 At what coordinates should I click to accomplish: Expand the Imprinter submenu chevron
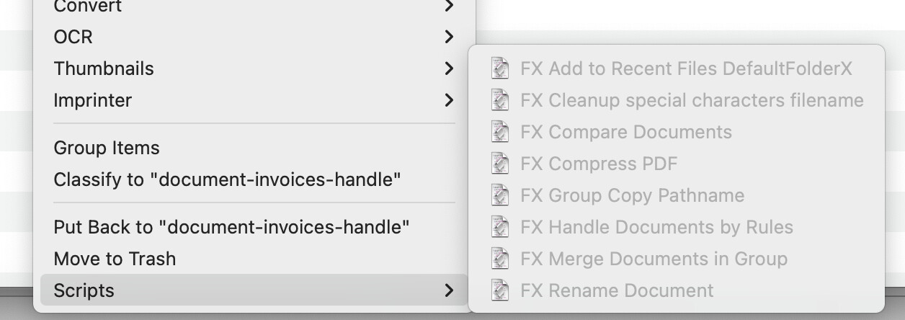449,100
